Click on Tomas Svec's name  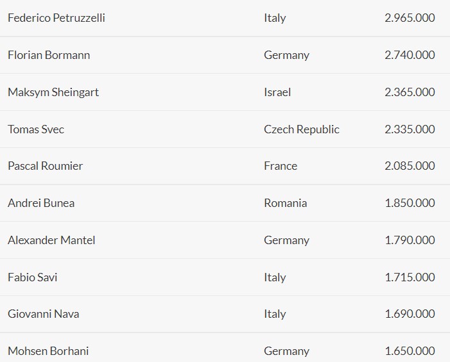pos(36,129)
